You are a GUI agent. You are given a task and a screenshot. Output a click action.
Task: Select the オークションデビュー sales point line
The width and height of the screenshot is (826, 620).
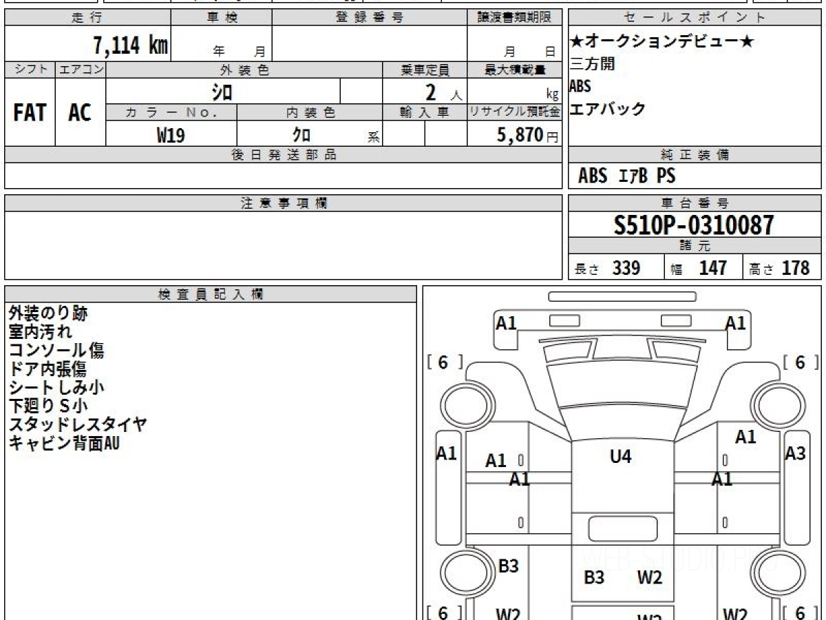662,42
